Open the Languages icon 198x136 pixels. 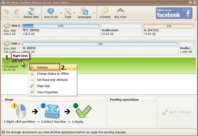pos(84,11)
